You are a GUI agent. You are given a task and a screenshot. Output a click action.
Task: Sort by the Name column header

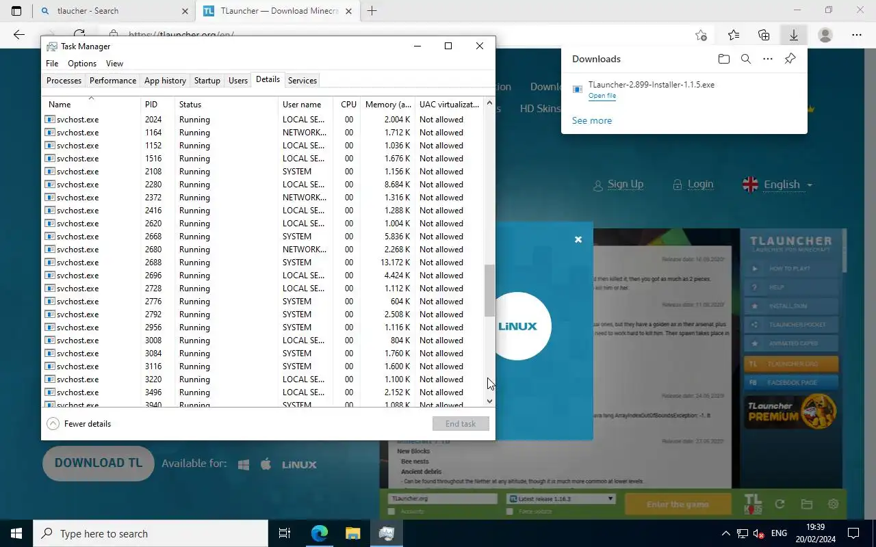point(92,105)
